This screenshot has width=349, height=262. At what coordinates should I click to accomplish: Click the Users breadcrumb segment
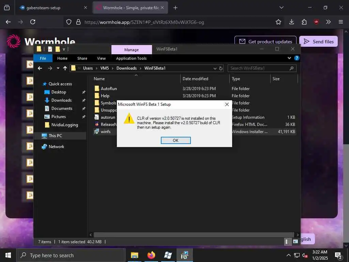(x=88, y=68)
